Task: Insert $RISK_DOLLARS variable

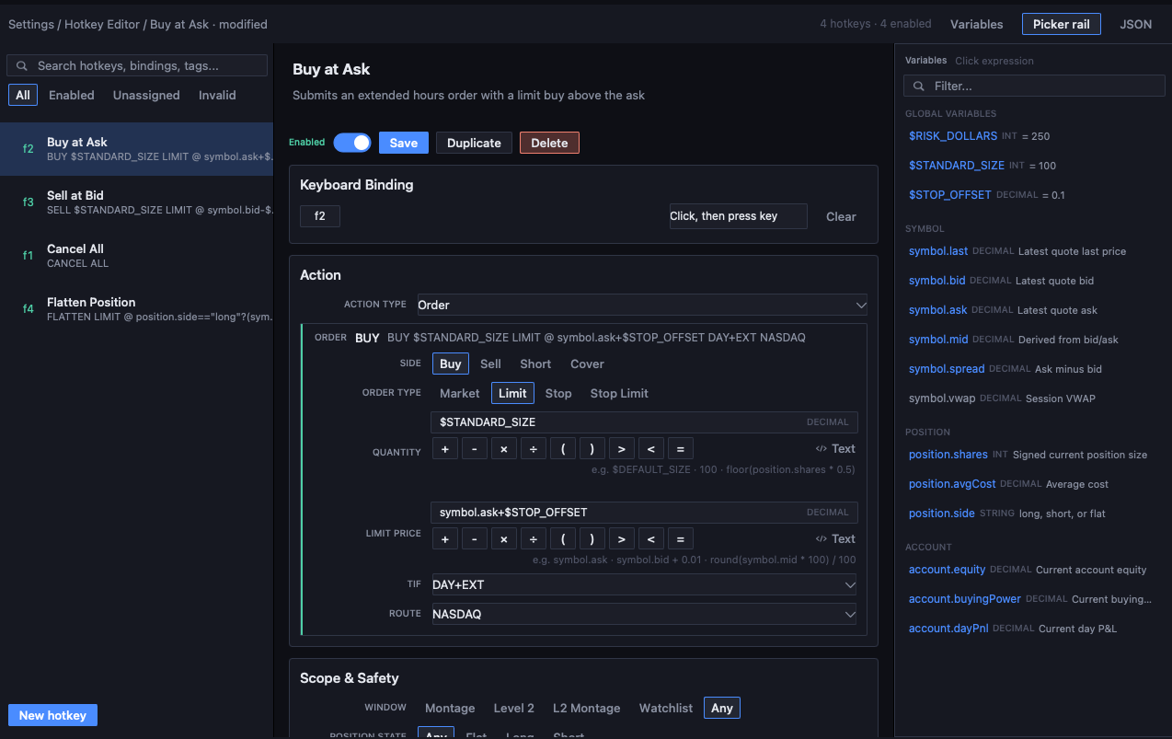Action: (x=953, y=136)
